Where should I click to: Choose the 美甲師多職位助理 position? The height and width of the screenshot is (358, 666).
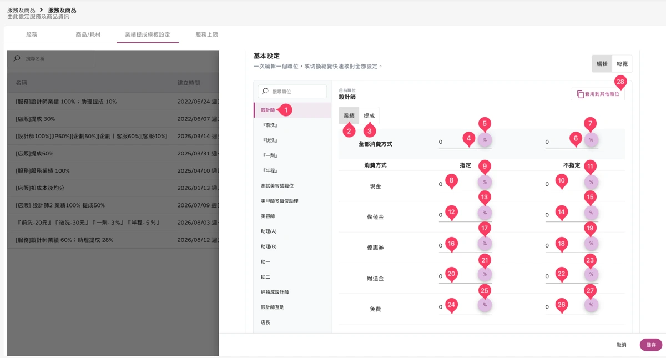[x=292, y=201]
